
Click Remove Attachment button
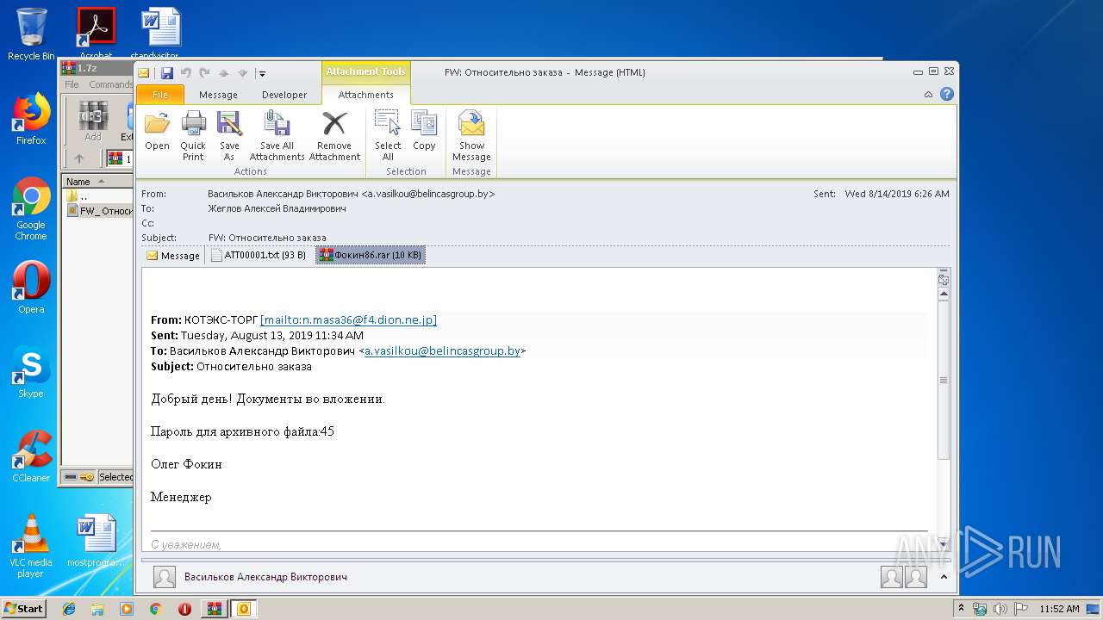(334, 135)
